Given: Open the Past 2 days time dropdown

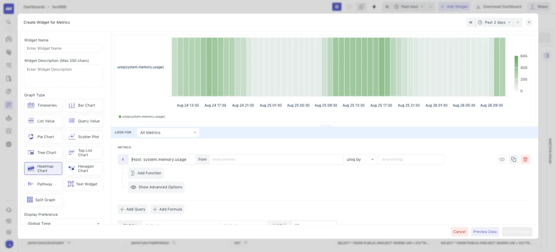Looking at the screenshot, I should 494,23.
